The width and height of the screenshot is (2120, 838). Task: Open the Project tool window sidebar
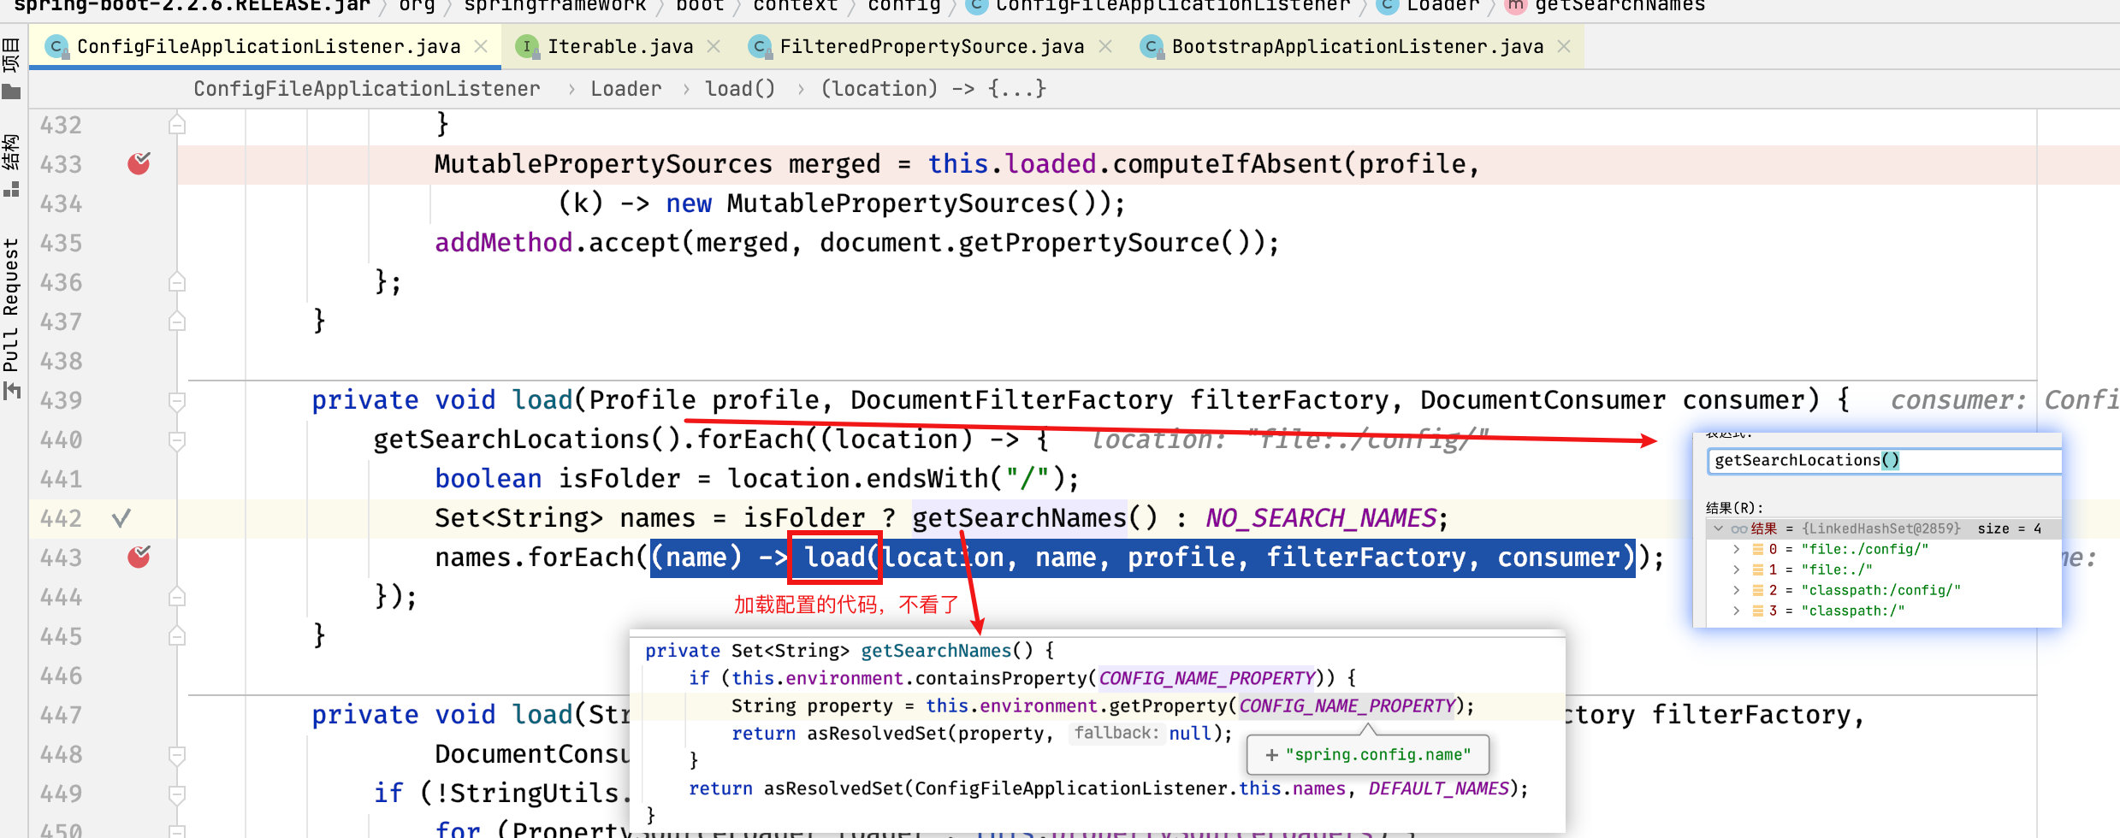point(11,67)
